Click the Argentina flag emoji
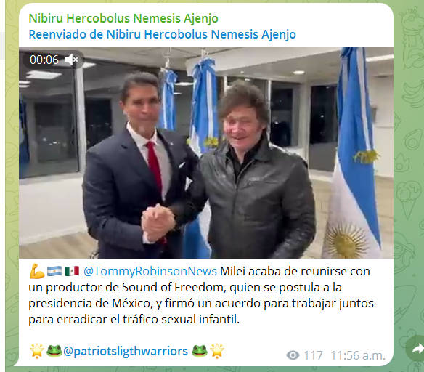The height and width of the screenshot is (372, 424). (x=54, y=271)
